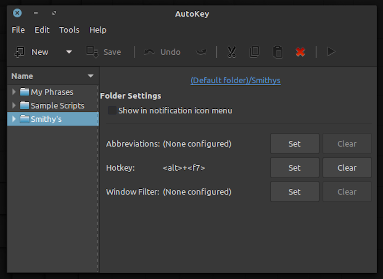Open the Name column header dropdown
This screenshot has width=383, height=279.
[x=91, y=76]
